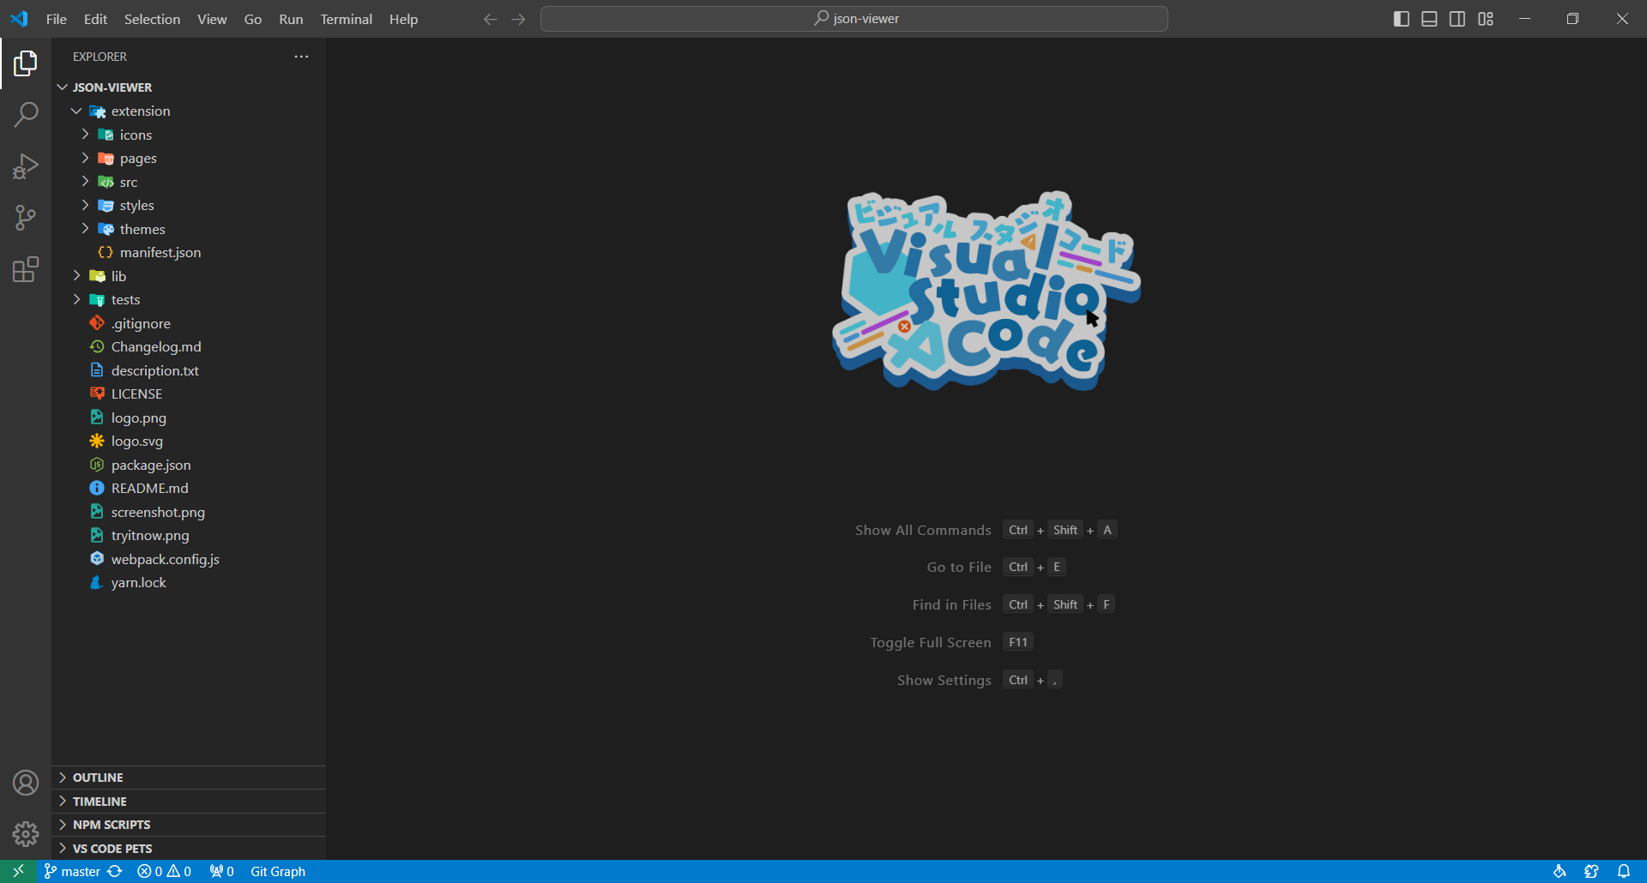Open the File menu
The width and height of the screenshot is (1647, 883).
tap(57, 19)
